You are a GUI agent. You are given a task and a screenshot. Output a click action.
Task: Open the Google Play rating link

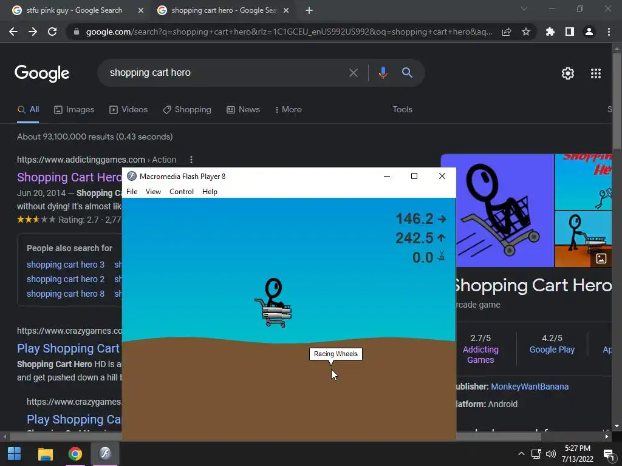pyautogui.click(x=552, y=349)
